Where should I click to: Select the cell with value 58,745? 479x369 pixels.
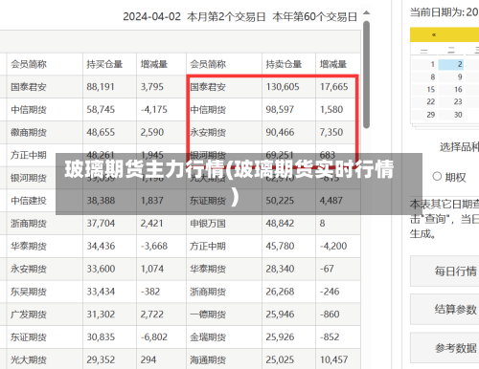point(110,109)
